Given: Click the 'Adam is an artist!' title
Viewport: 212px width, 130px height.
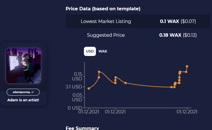Looking at the screenshot, I should pos(23,100).
